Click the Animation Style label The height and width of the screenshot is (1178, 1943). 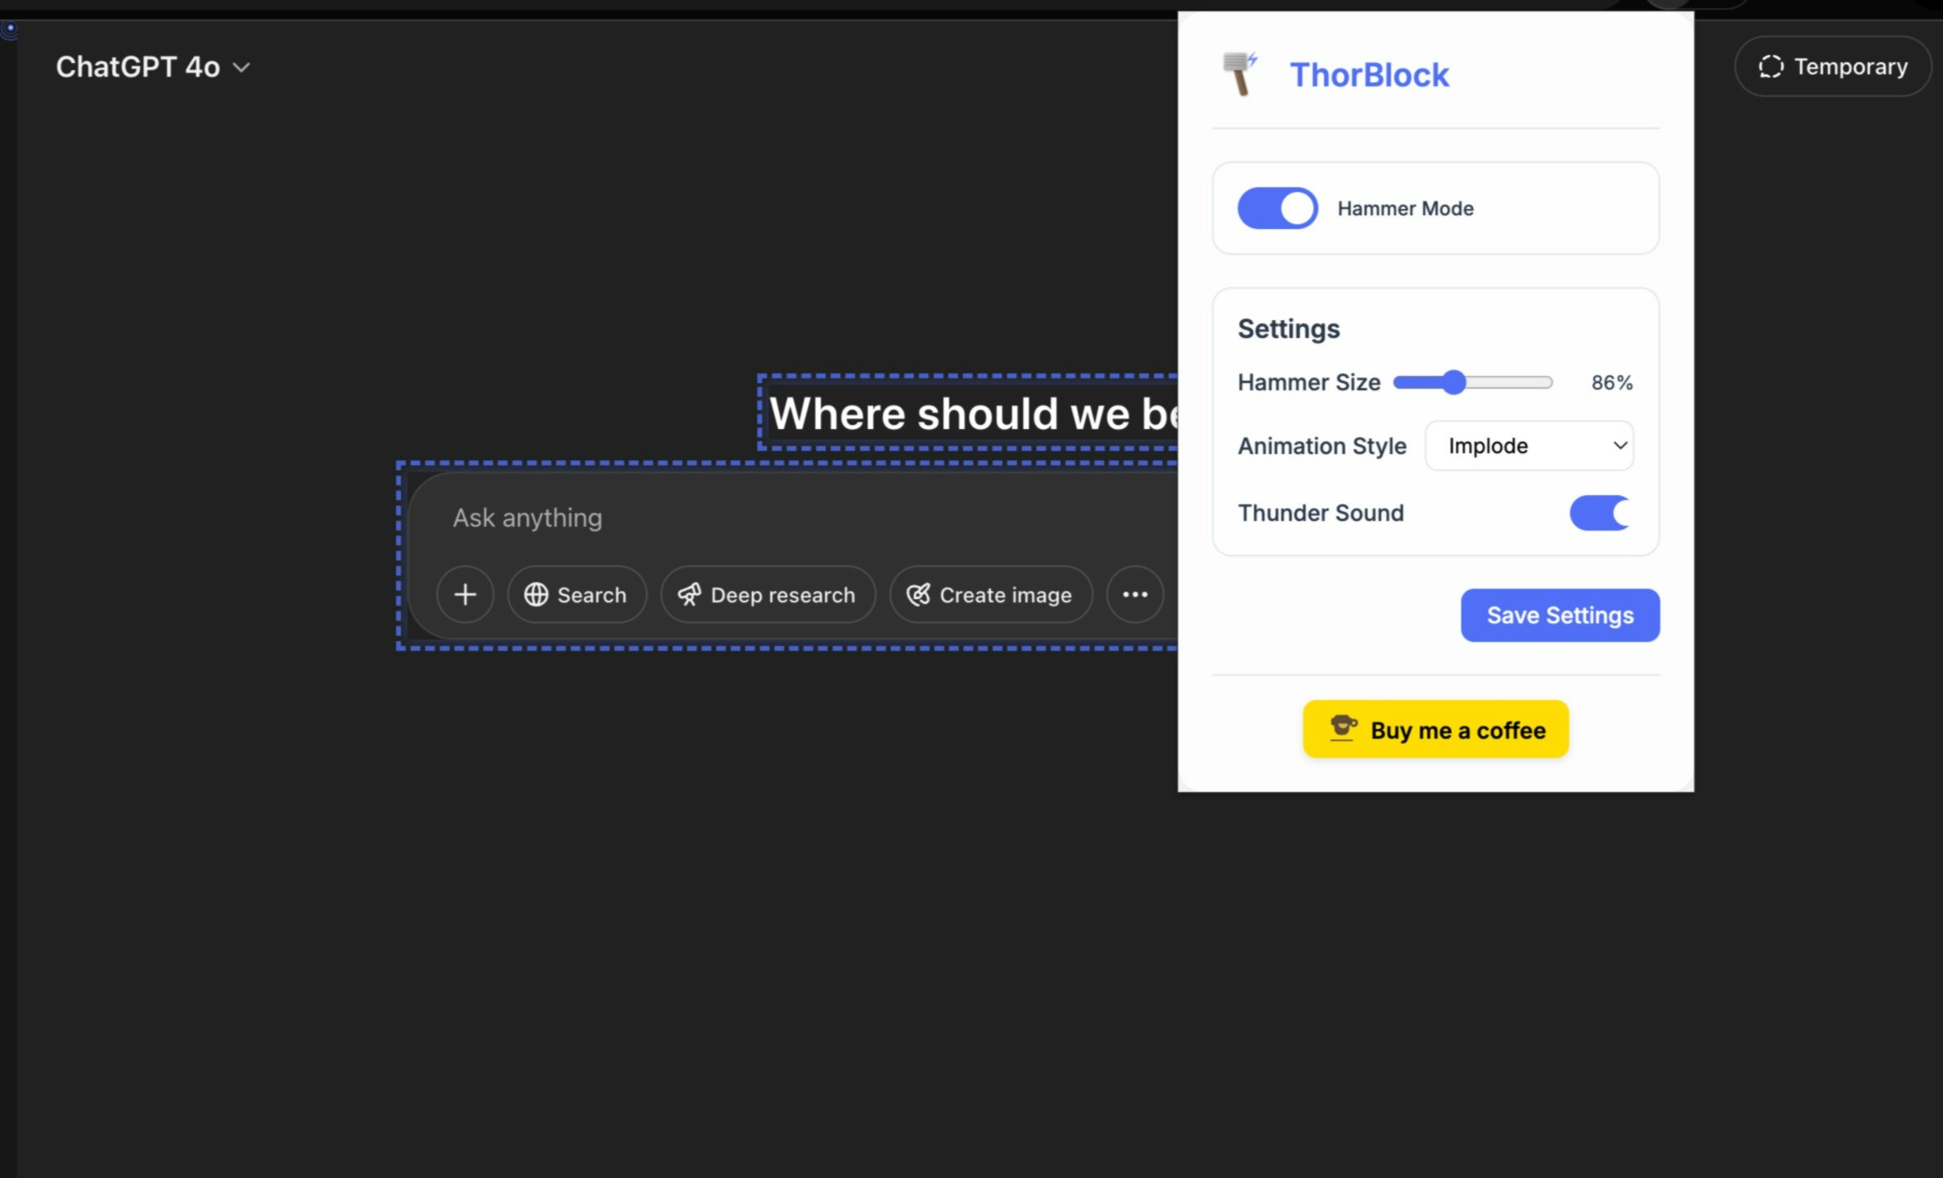1321,446
